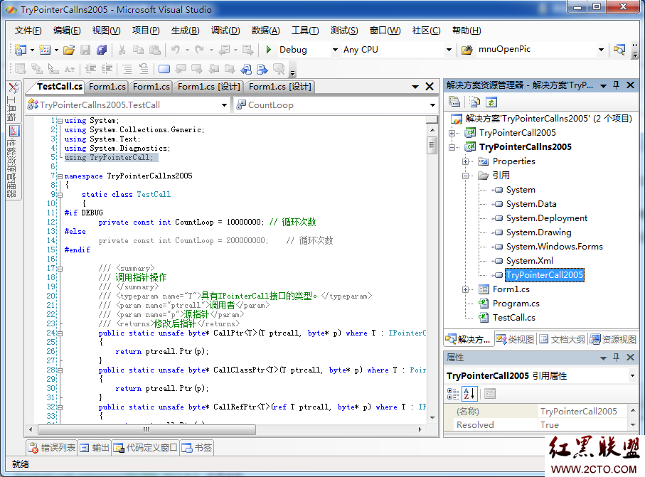Screen dimensions: 645x477
Task: Open the 调试(D) debug menu
Action: [x=225, y=31]
